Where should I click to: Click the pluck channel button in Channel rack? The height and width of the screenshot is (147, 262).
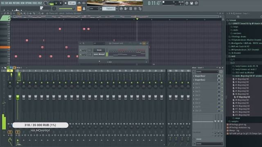99,54
